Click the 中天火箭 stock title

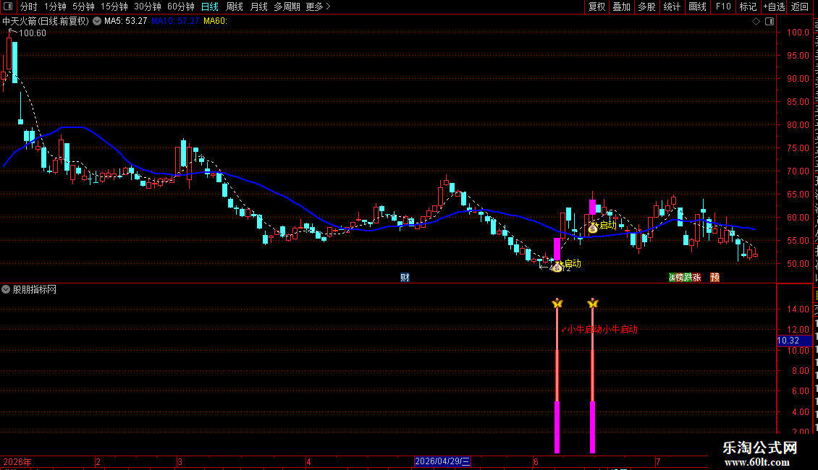tap(46, 21)
